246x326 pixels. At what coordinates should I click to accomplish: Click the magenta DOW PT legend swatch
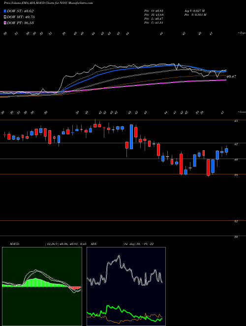pyautogui.click(x=5, y=23)
